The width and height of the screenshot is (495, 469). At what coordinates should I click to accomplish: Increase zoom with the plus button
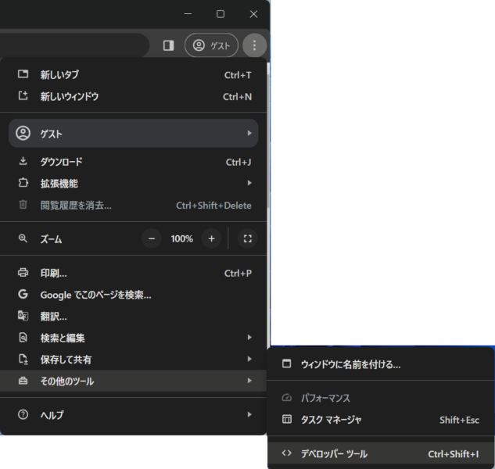[211, 238]
